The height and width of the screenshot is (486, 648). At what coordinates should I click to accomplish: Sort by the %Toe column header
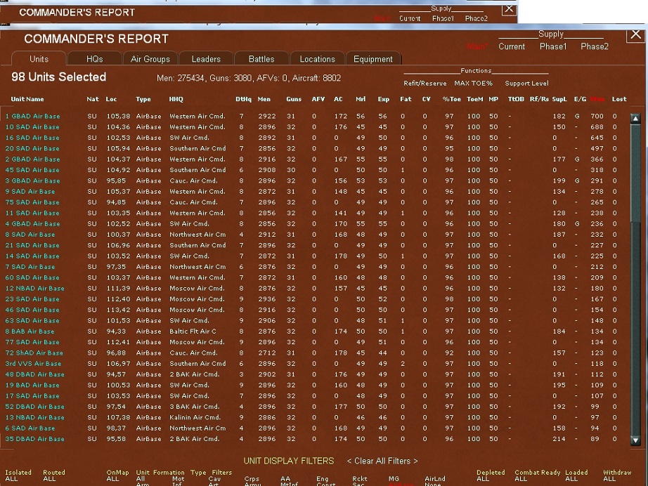point(452,99)
